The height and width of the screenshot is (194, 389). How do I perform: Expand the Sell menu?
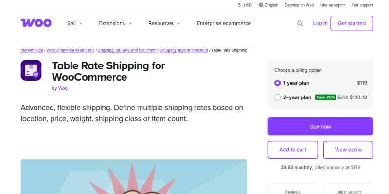74,23
